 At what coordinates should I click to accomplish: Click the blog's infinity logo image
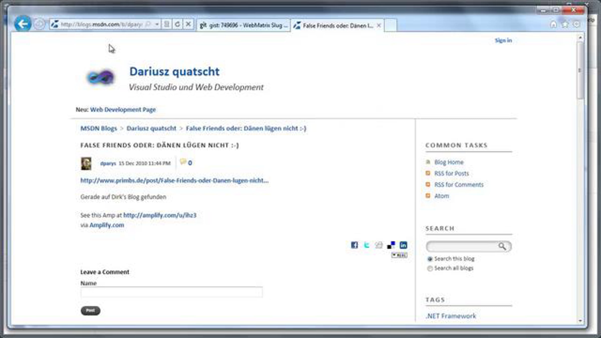(100, 77)
